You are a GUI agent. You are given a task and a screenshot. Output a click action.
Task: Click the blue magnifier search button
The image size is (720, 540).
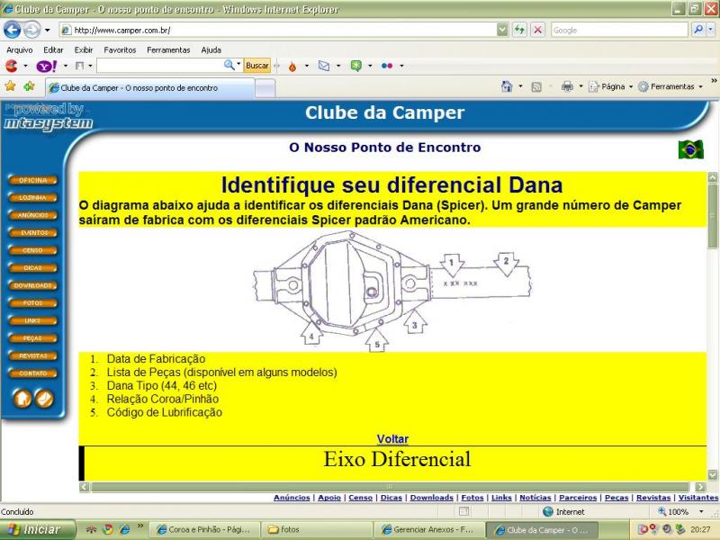tap(698, 30)
